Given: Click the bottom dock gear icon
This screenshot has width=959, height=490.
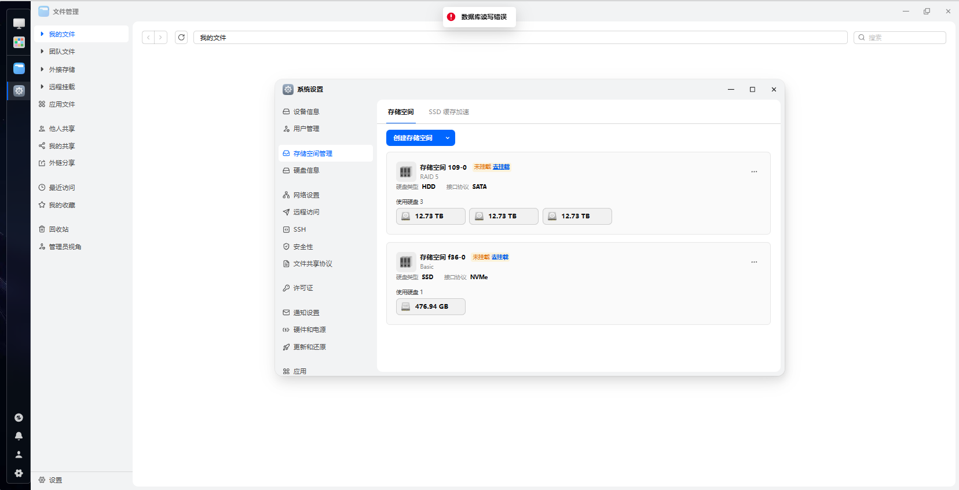Looking at the screenshot, I should click(x=19, y=473).
